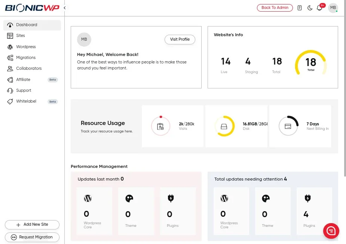346x244 pixels.
Task: Click the Theme palette icon under Updates last month
Action: (x=129, y=198)
